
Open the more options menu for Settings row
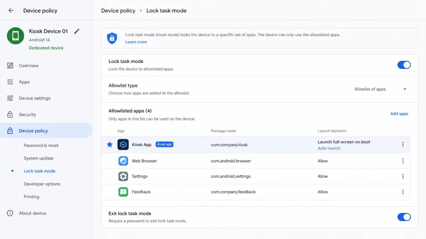click(x=403, y=176)
